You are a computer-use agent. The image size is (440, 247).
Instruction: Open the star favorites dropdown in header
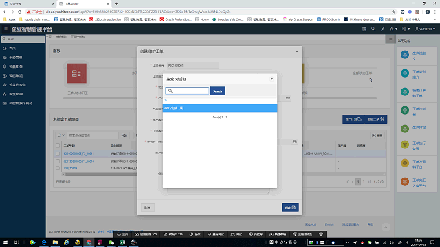click(x=393, y=29)
